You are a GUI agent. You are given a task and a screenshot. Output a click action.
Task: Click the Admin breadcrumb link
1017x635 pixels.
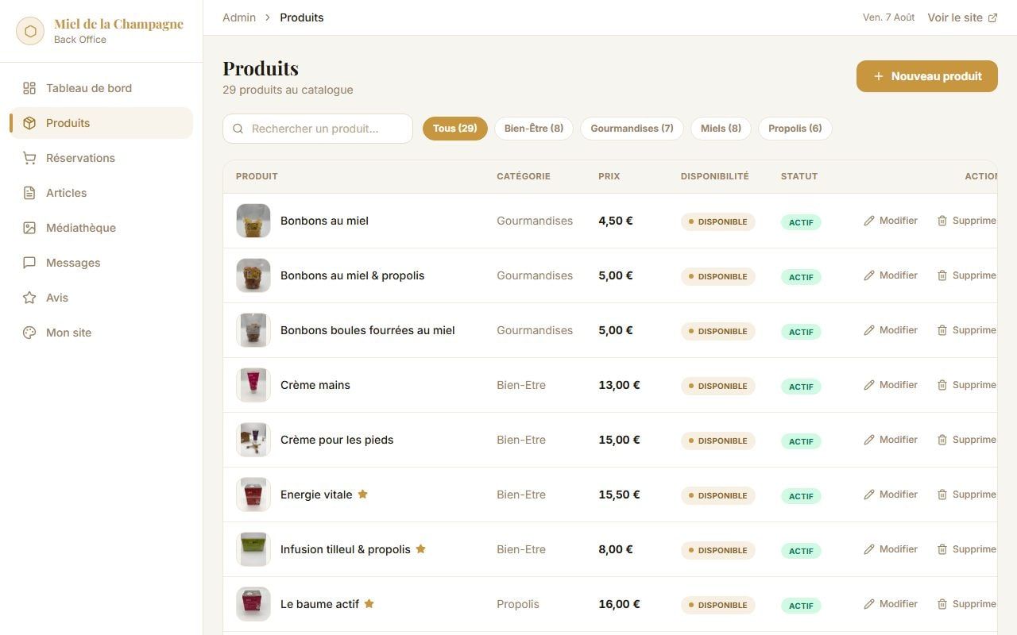click(239, 17)
